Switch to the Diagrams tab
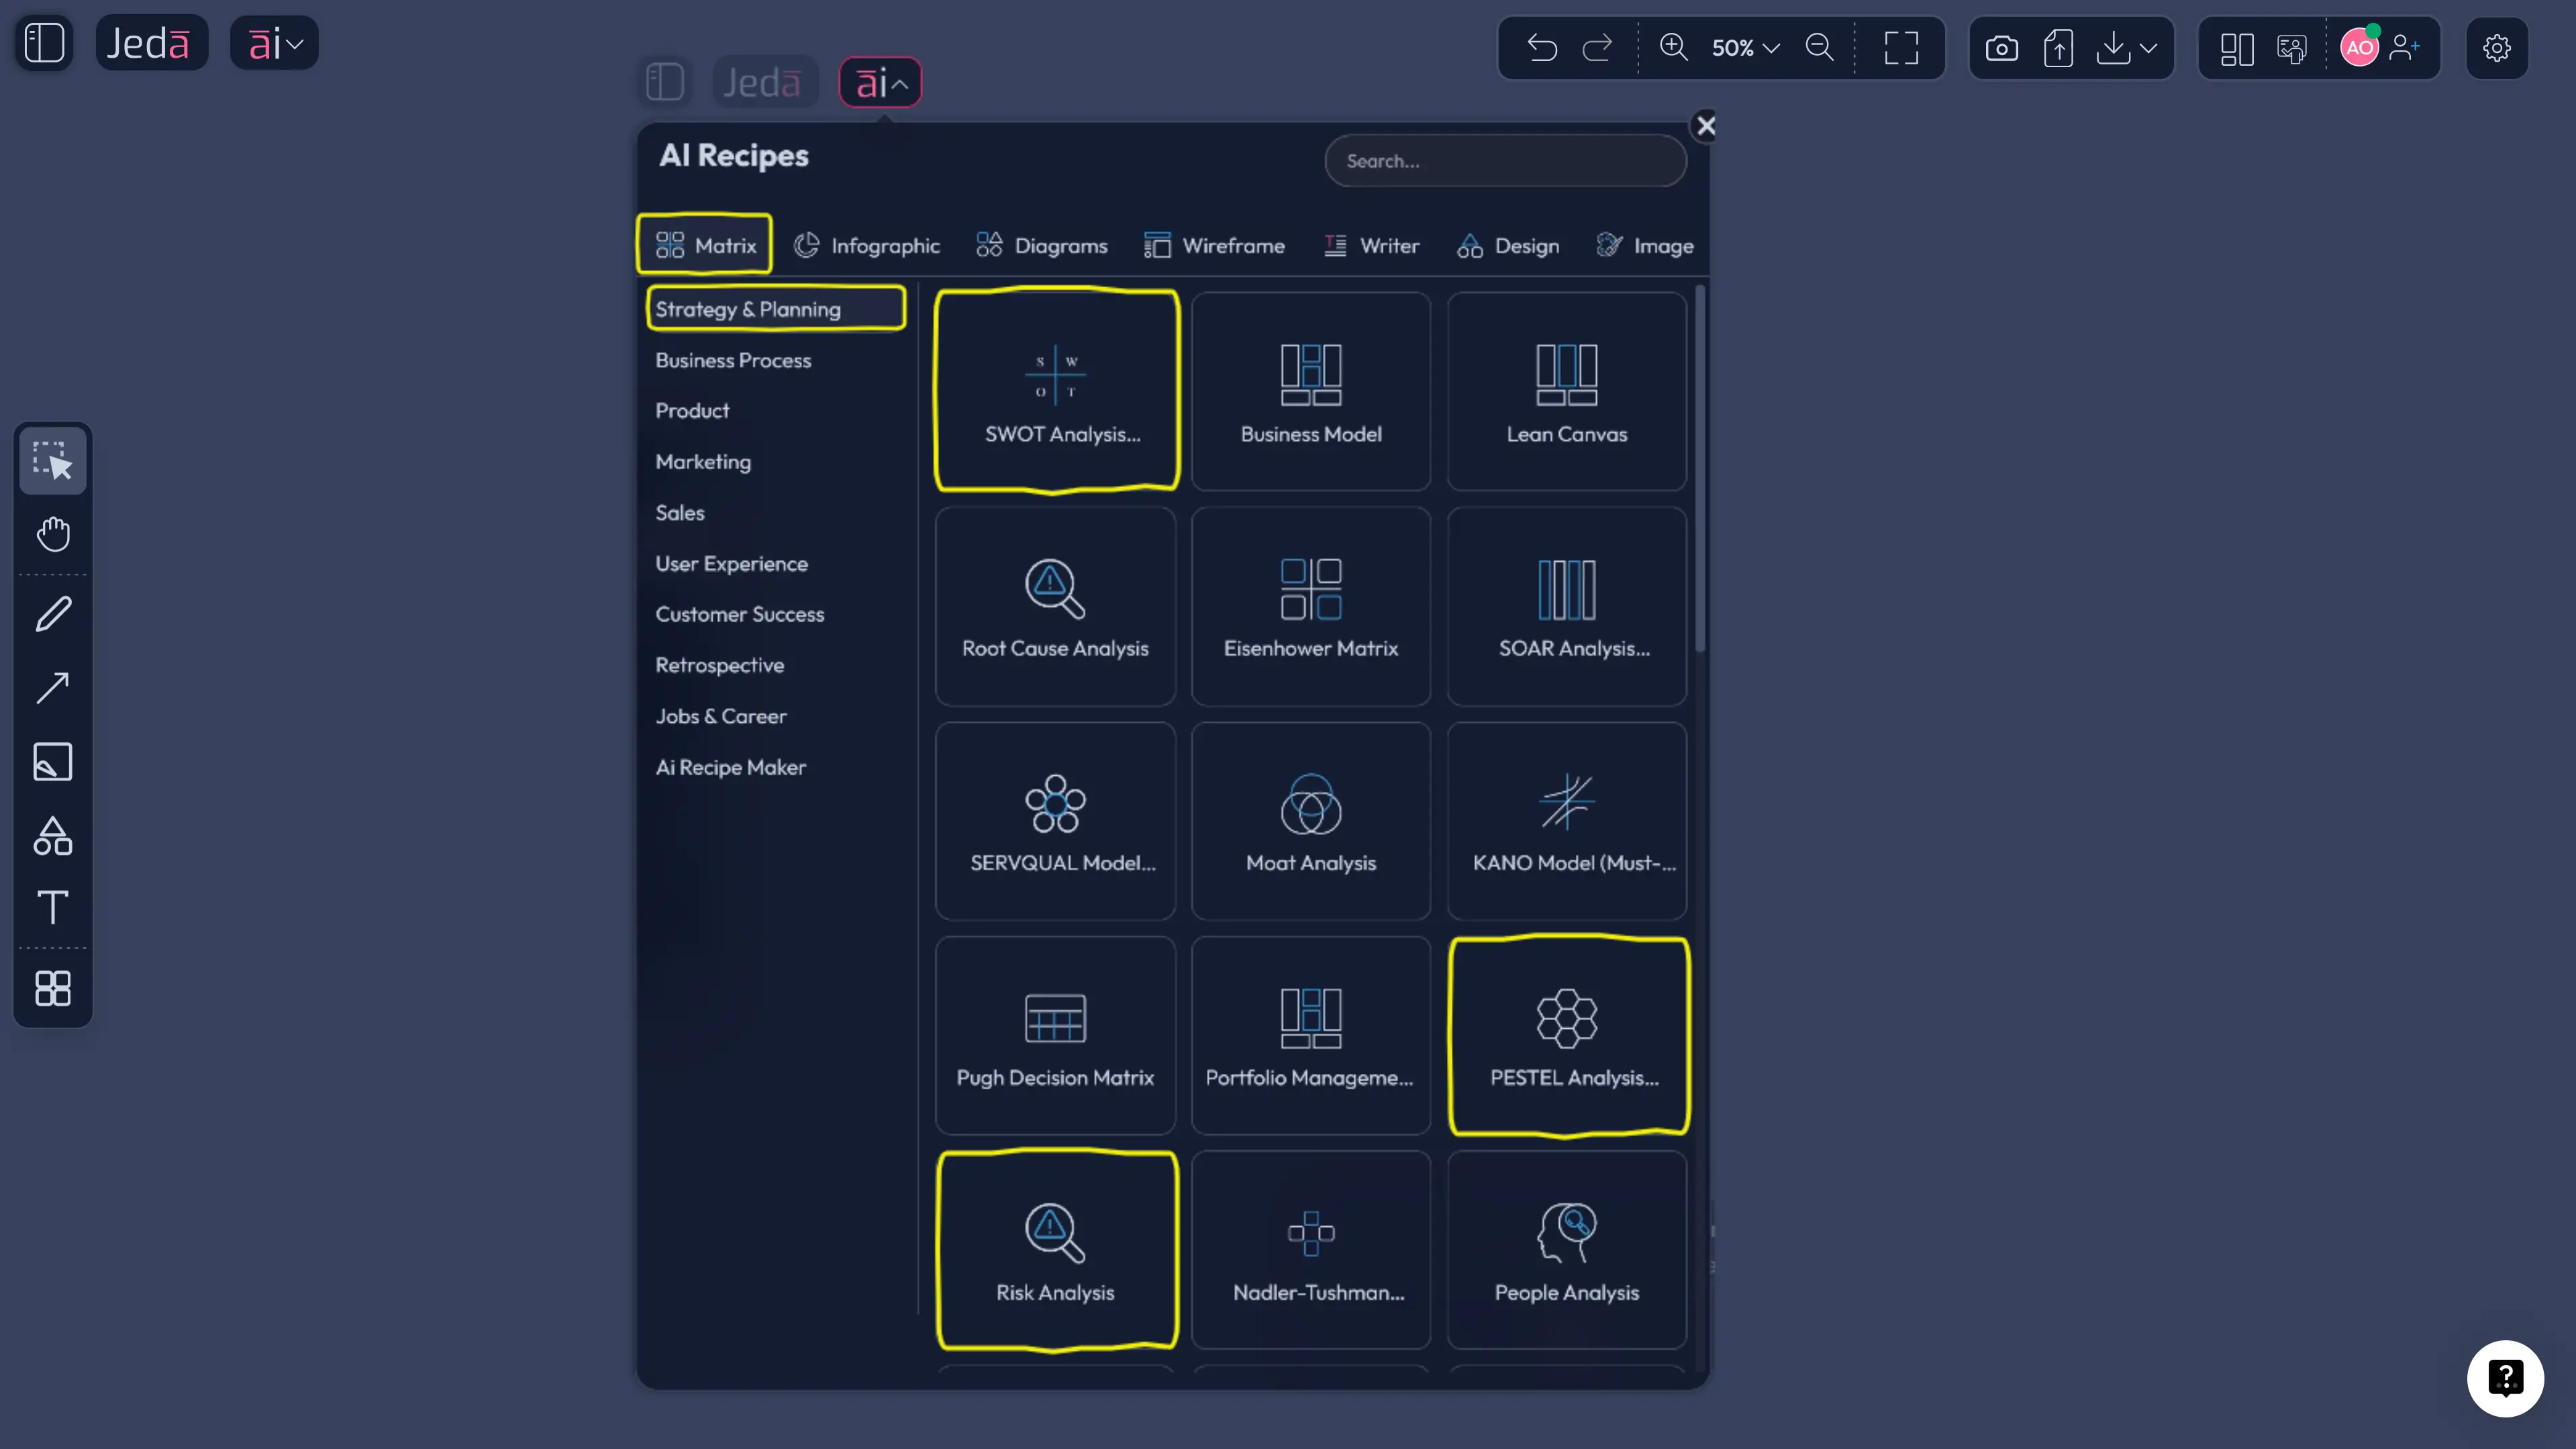Image resolution: width=2576 pixels, height=1449 pixels. tap(1042, 245)
